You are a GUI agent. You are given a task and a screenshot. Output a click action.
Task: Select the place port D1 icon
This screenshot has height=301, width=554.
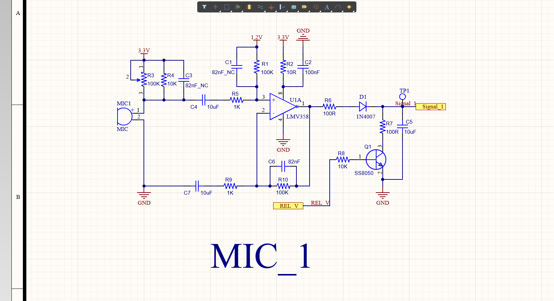(304, 7)
